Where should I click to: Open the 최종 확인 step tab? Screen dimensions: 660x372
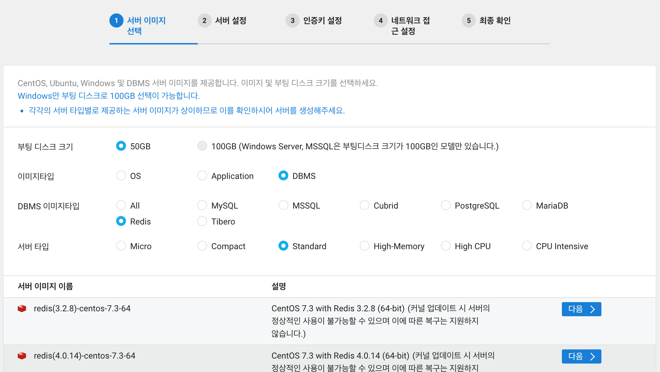495,20
